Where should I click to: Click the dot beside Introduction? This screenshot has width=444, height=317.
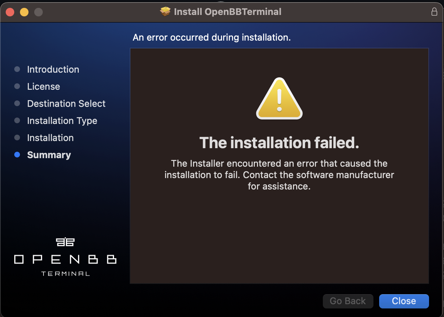point(17,69)
